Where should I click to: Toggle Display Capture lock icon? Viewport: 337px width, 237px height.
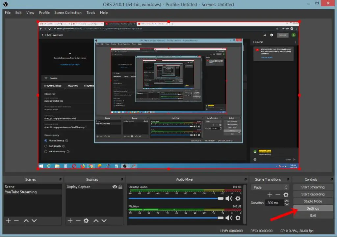point(120,187)
